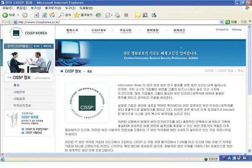Refresh the page with green arrows icon
252x168 pixels.
click(45, 15)
